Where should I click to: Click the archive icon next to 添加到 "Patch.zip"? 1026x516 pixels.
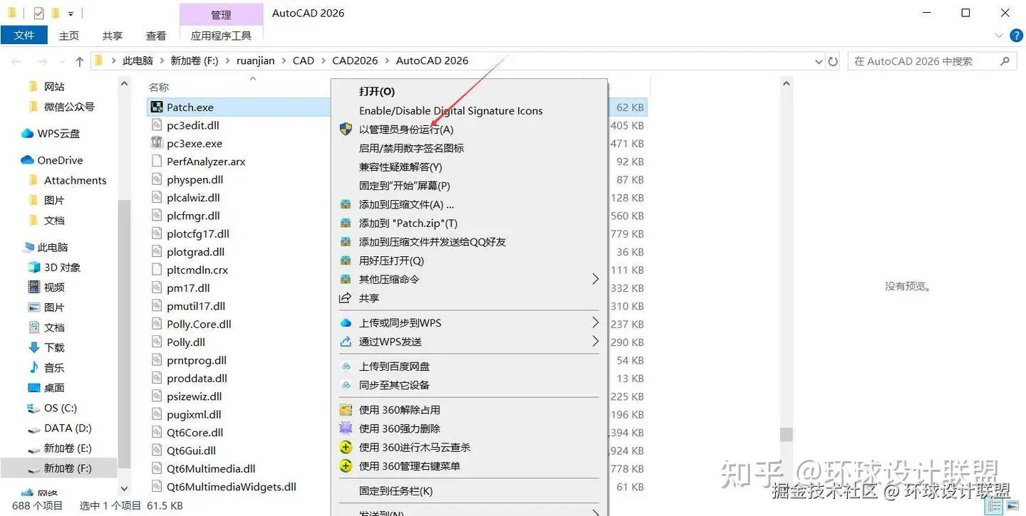pyautogui.click(x=346, y=223)
